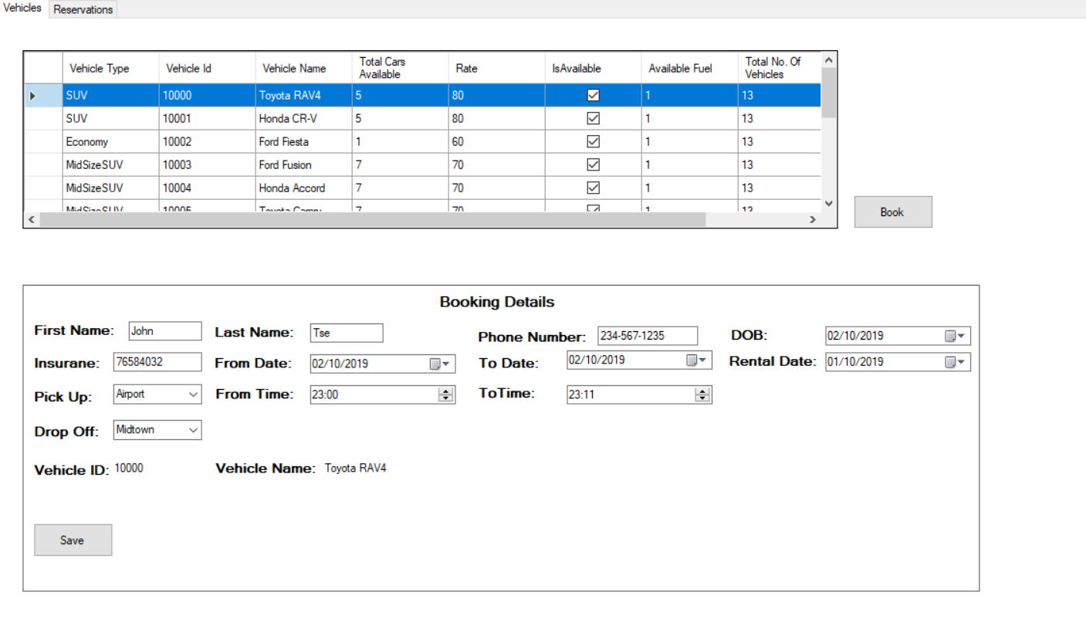Select the Honda CR-V cell
The height and width of the screenshot is (626, 1086).
coord(303,119)
